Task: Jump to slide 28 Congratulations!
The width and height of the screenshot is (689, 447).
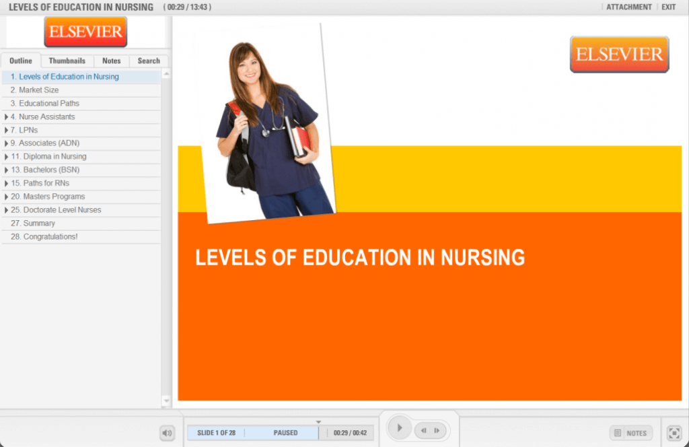Action: click(x=81, y=237)
